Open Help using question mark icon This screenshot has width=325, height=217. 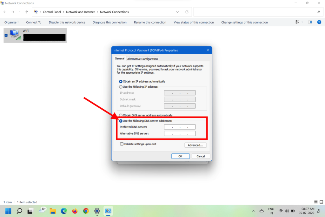click(x=319, y=22)
